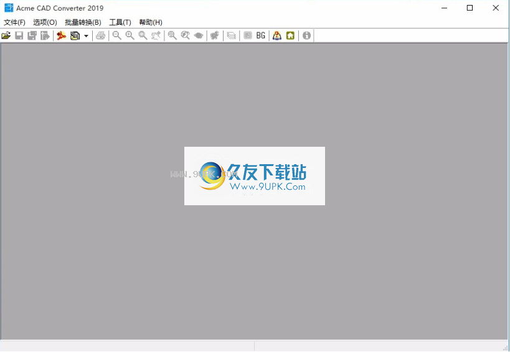Image resolution: width=510 pixels, height=352 pixels.
Task: Open the 文件(F) menu
Action: click(x=14, y=22)
